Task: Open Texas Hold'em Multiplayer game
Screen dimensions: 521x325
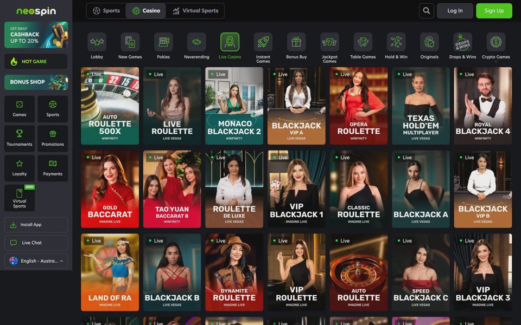Action: pos(421,106)
